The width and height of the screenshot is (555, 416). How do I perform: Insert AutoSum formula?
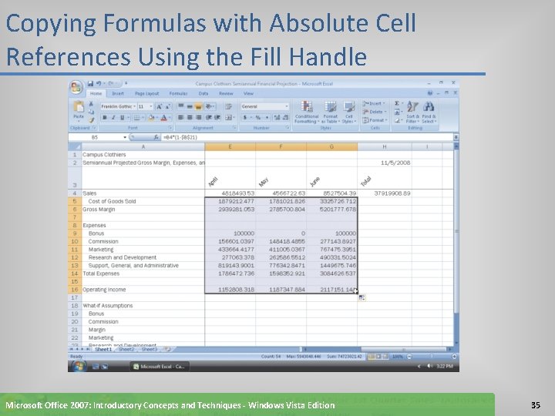(x=397, y=103)
